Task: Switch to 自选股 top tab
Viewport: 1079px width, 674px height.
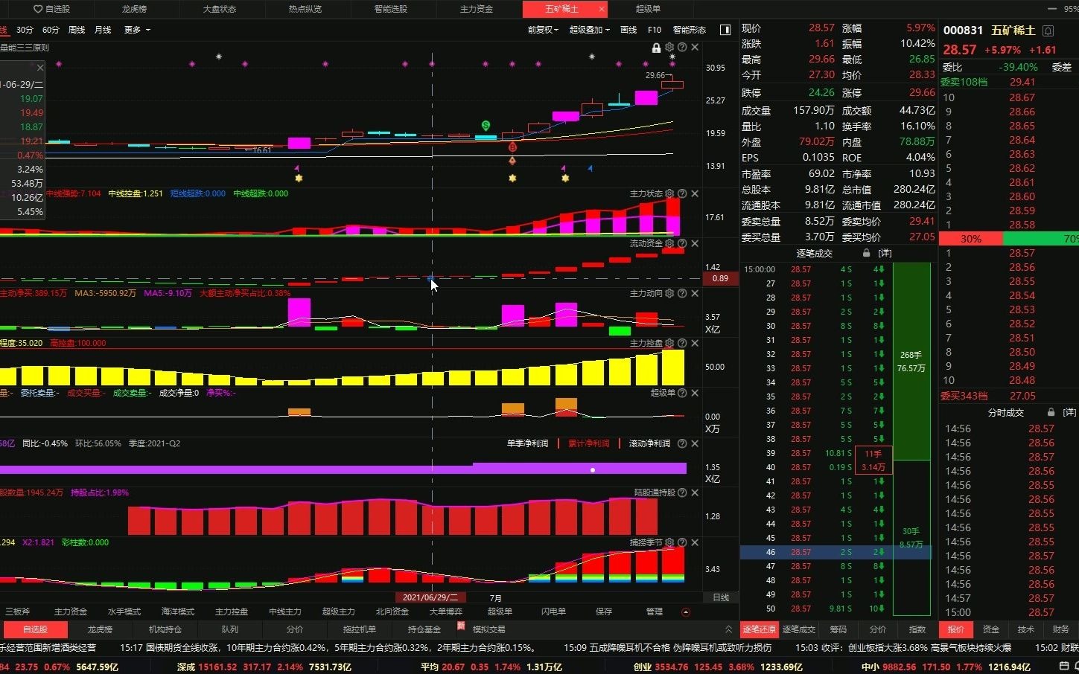Action: click(52, 9)
